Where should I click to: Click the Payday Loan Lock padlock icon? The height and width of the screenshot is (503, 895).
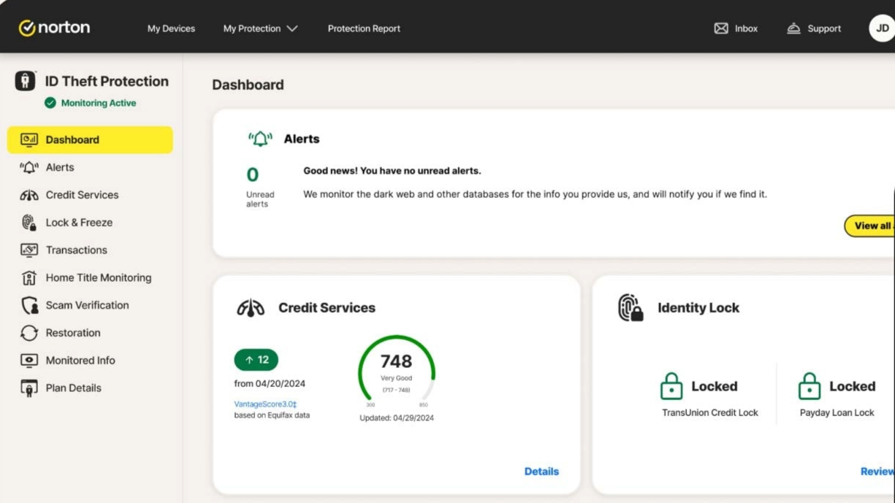(810, 386)
